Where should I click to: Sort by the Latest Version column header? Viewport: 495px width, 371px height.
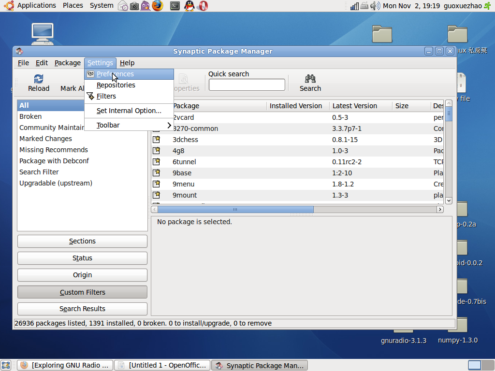pyautogui.click(x=361, y=106)
